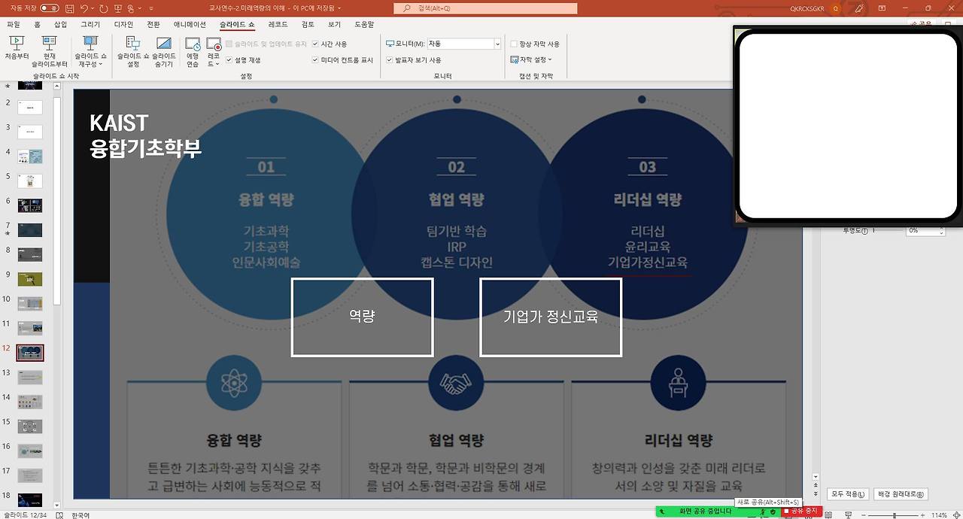963x519 pixels.
Task: Open the Home (홈) tab
Action: pyautogui.click(x=37, y=25)
